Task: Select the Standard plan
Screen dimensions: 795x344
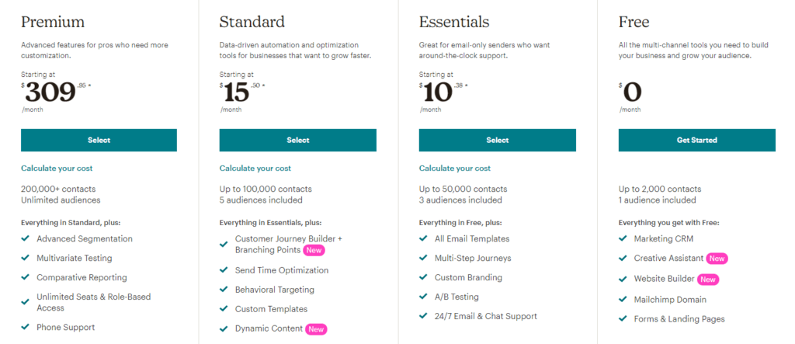Action: pos(298,140)
